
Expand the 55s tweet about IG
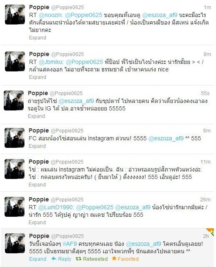tap(36, 116)
